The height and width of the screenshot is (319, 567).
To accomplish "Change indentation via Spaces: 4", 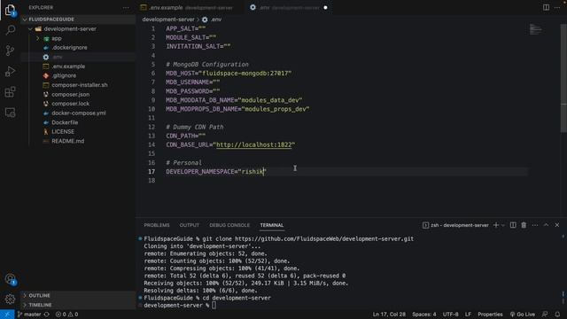I will tap(424, 315).
